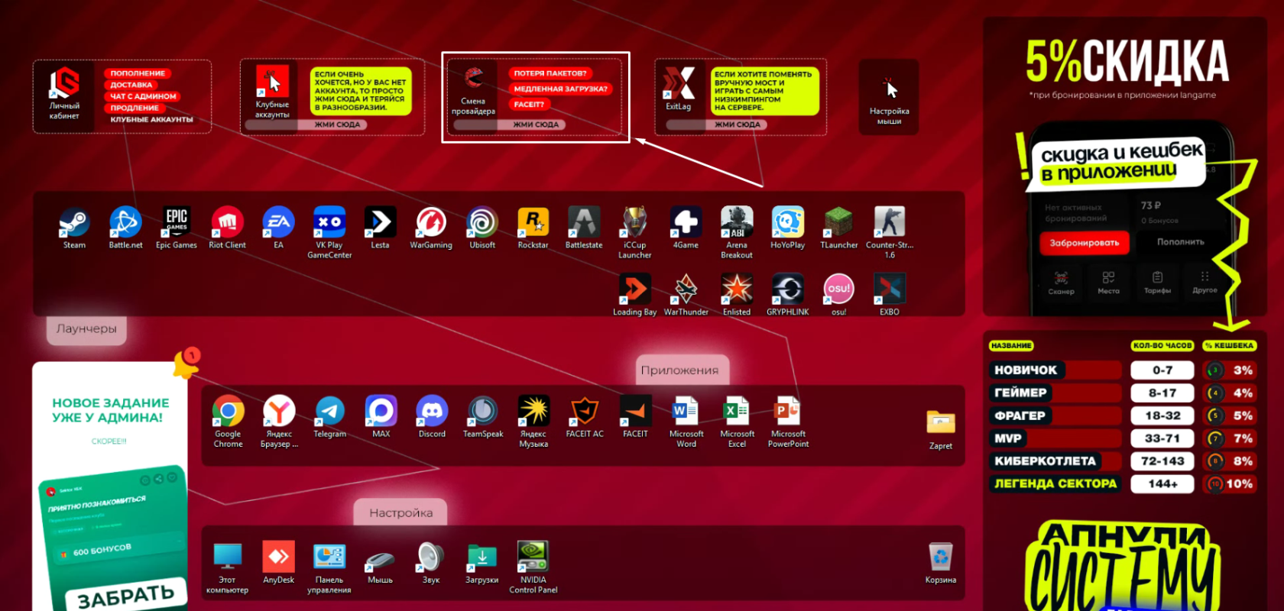
Task: Start the Riot Client shortcut
Action: click(x=227, y=222)
